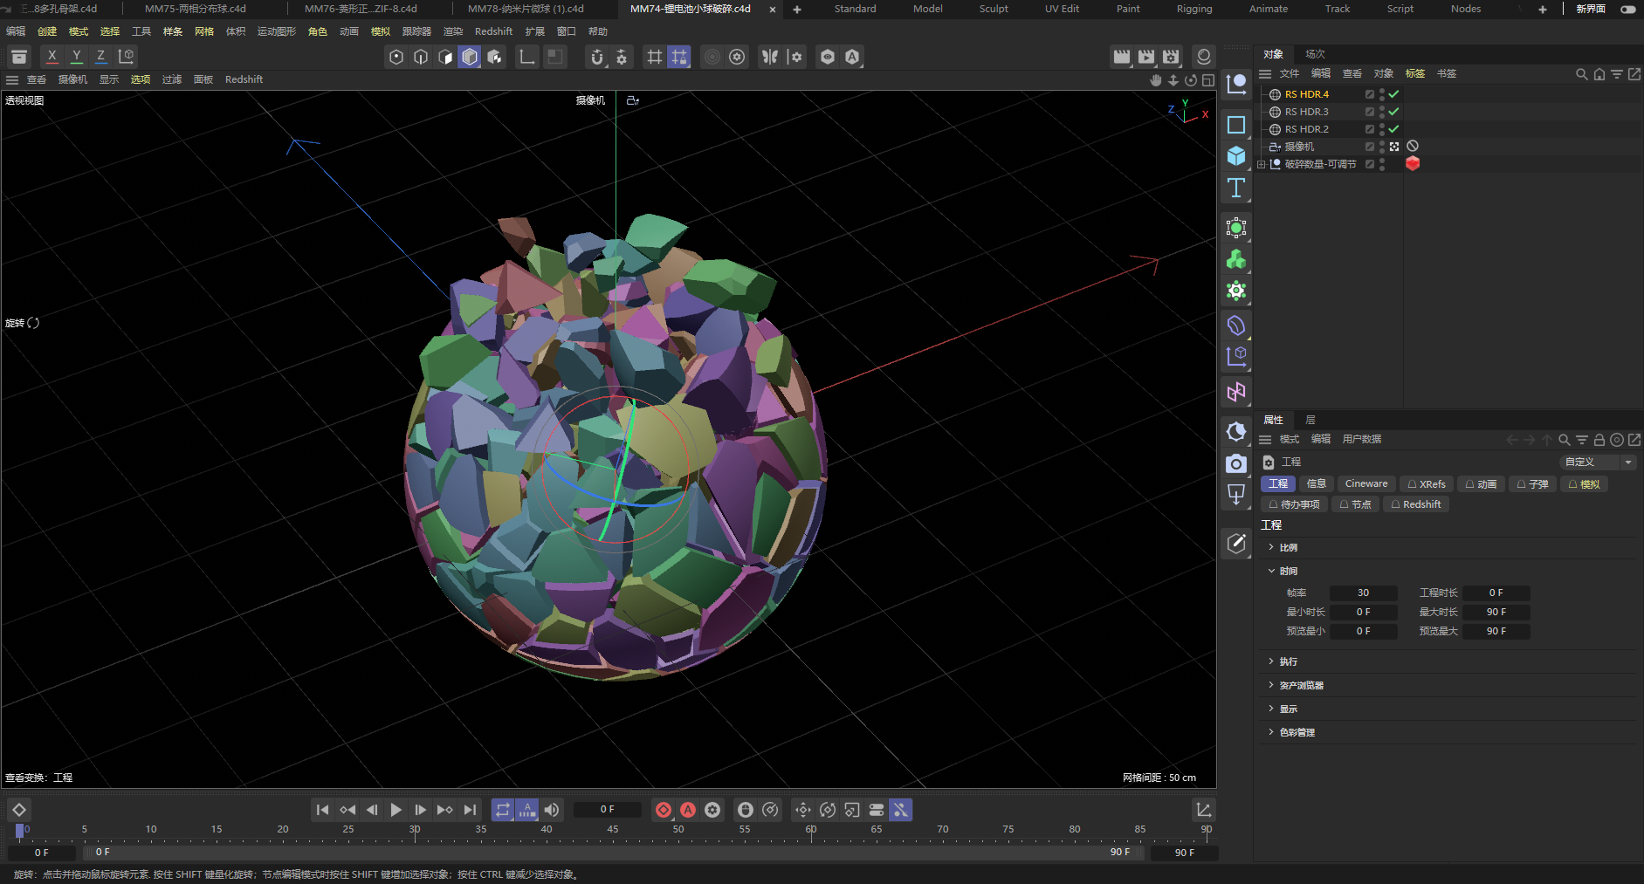Toggle the green checkmark of RS HDR.2
This screenshot has height=884, width=1644.
coord(1394,129)
